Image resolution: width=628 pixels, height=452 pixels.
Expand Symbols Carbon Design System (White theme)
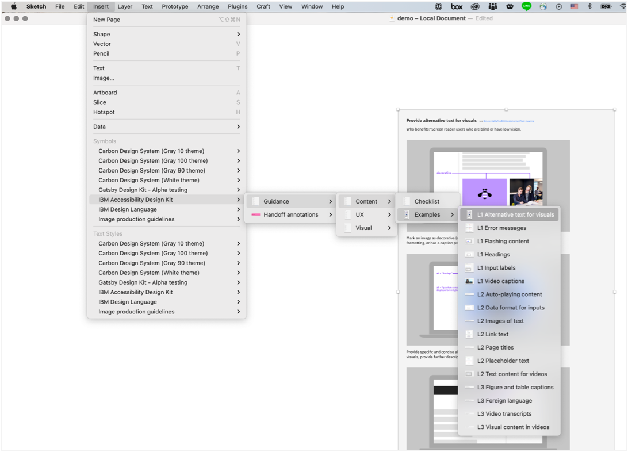click(x=167, y=180)
